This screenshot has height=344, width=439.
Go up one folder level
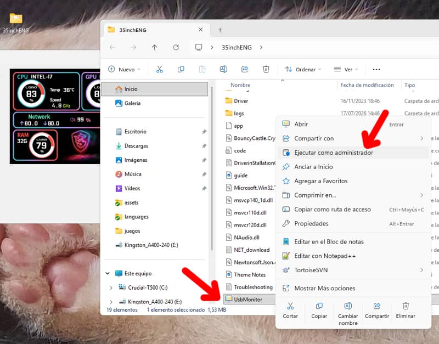click(155, 47)
